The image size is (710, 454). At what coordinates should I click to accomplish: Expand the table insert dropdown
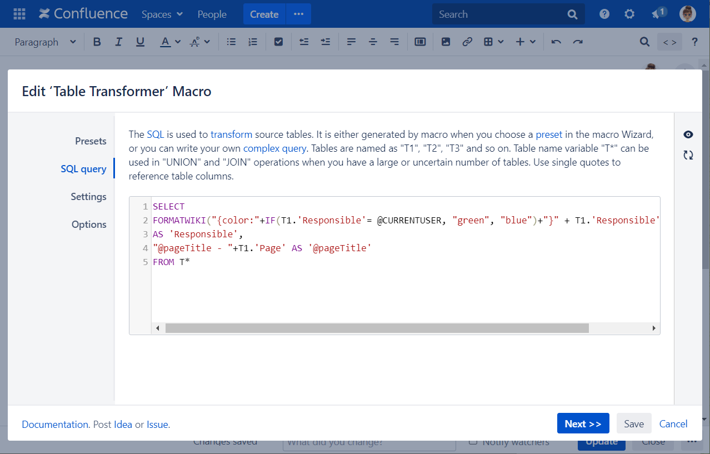493,42
